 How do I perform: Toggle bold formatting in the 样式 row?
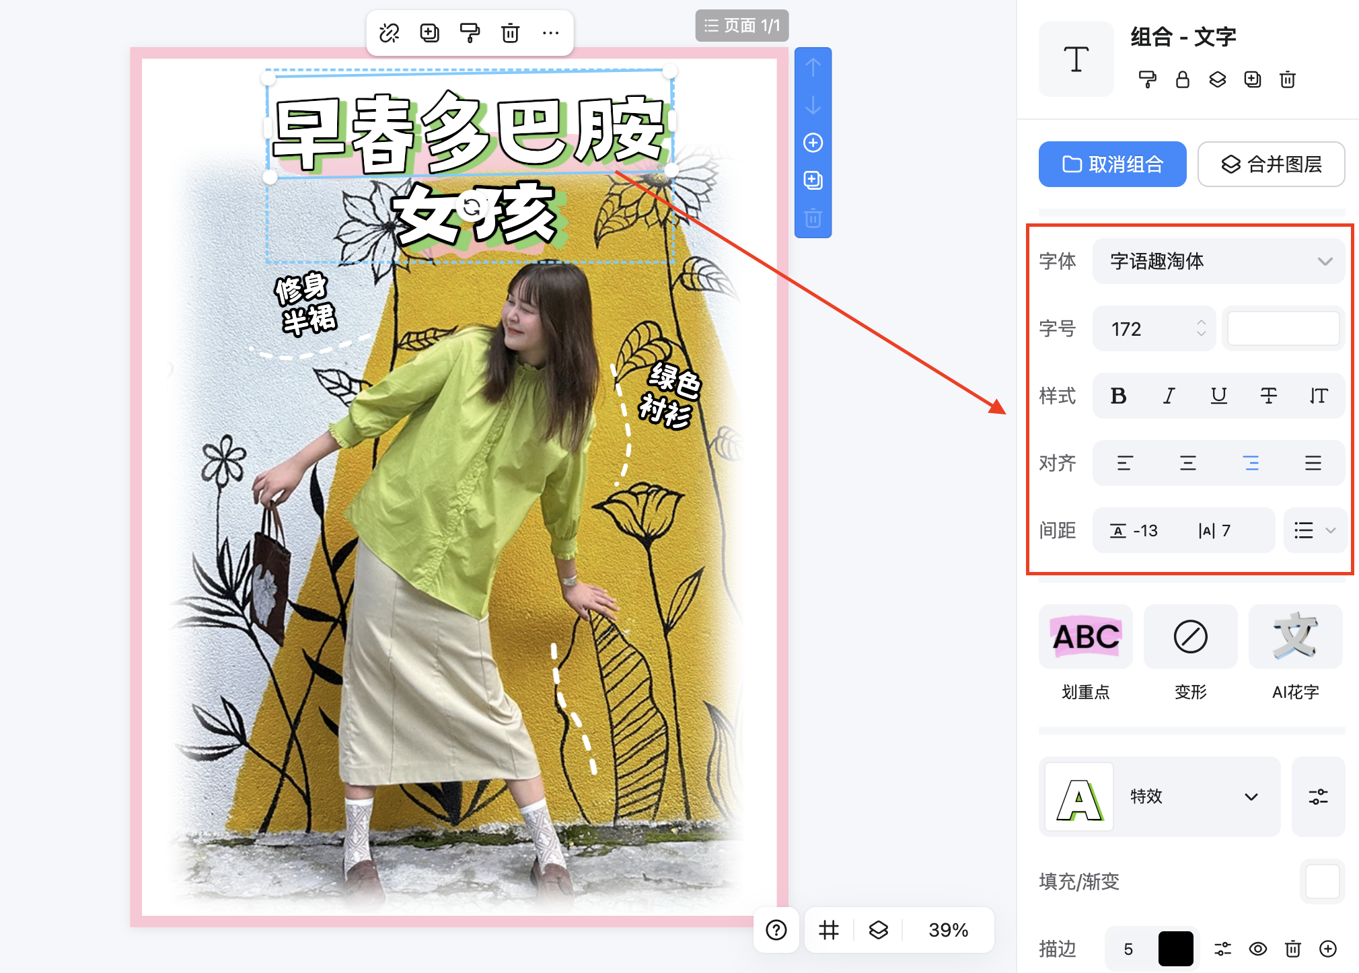[1118, 396]
